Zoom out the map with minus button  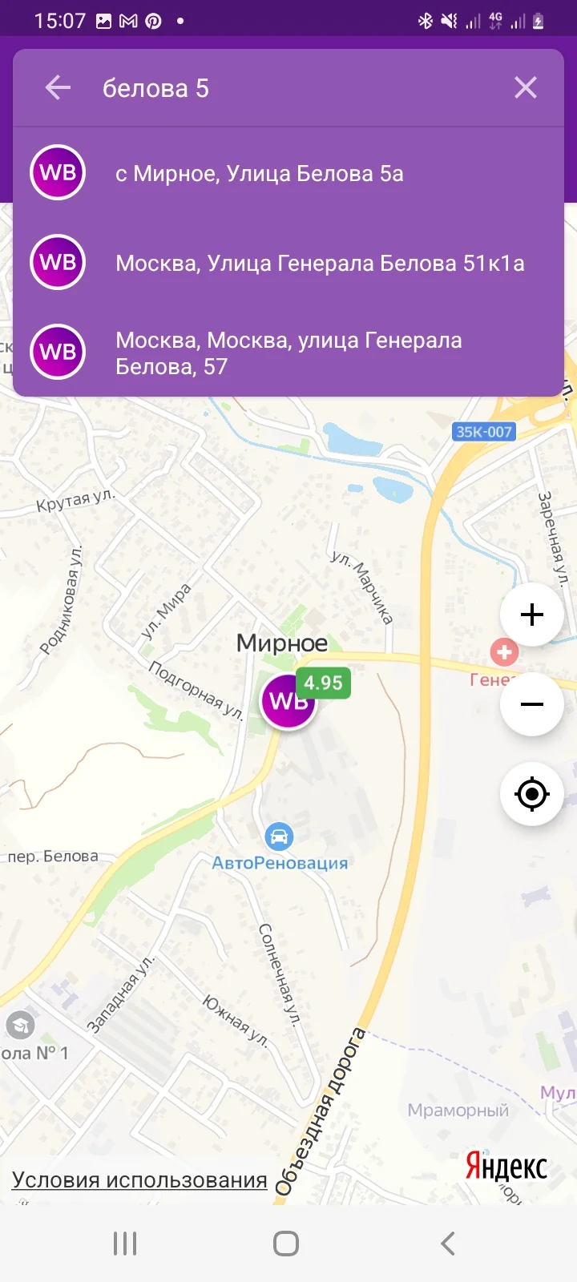[x=532, y=704]
